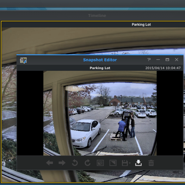Click Parking Lot title in the background camera view

[x=141, y=25]
